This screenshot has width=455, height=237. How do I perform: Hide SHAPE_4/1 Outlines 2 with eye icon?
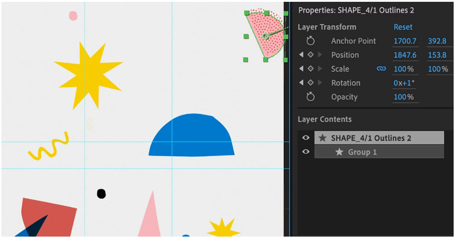coord(306,138)
